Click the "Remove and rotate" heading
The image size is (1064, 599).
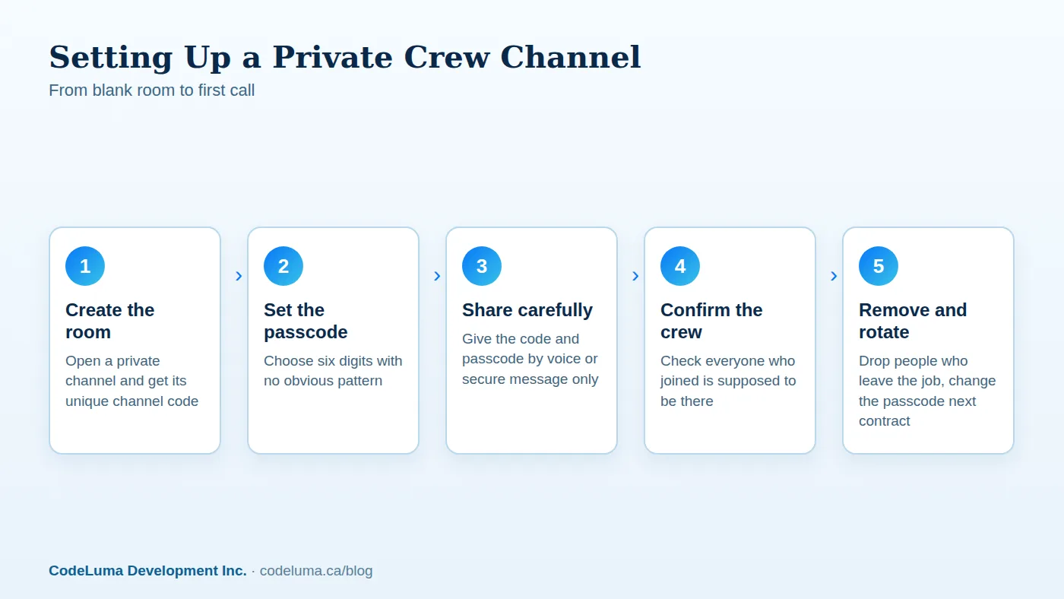tap(913, 321)
